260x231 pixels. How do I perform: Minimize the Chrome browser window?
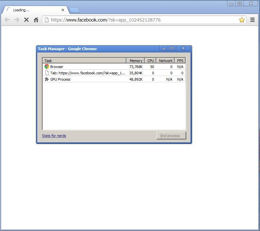pos(231,3)
